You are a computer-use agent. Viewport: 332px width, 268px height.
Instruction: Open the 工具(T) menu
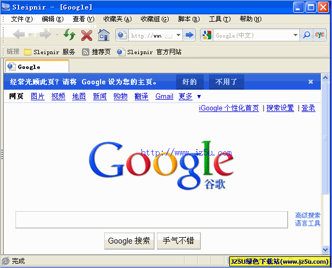(220, 19)
